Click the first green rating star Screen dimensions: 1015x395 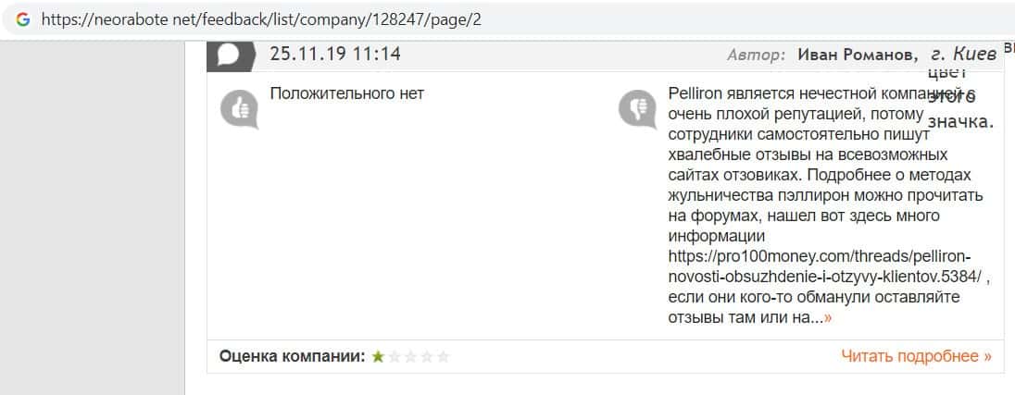[x=378, y=356]
